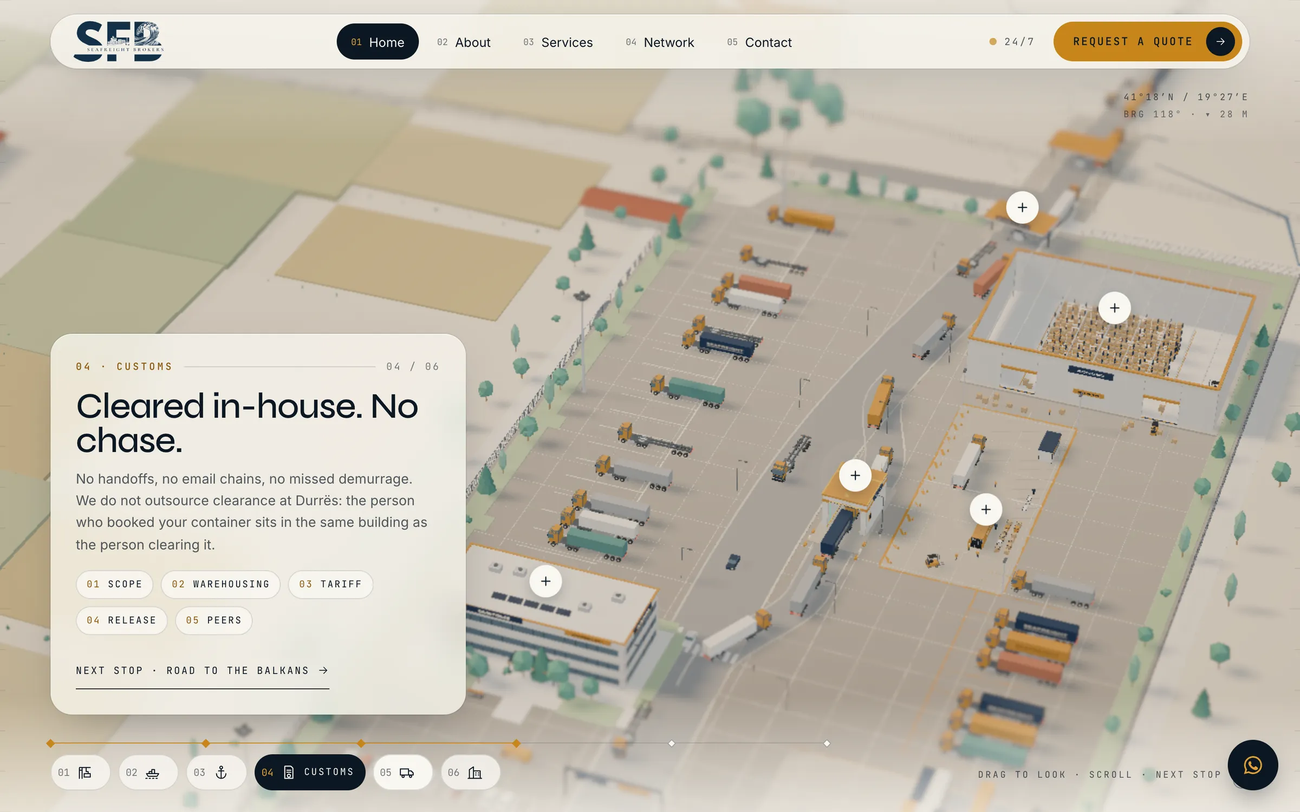The width and height of the screenshot is (1300, 812).
Task: Select stop 06 building icon
Action: 470,772
